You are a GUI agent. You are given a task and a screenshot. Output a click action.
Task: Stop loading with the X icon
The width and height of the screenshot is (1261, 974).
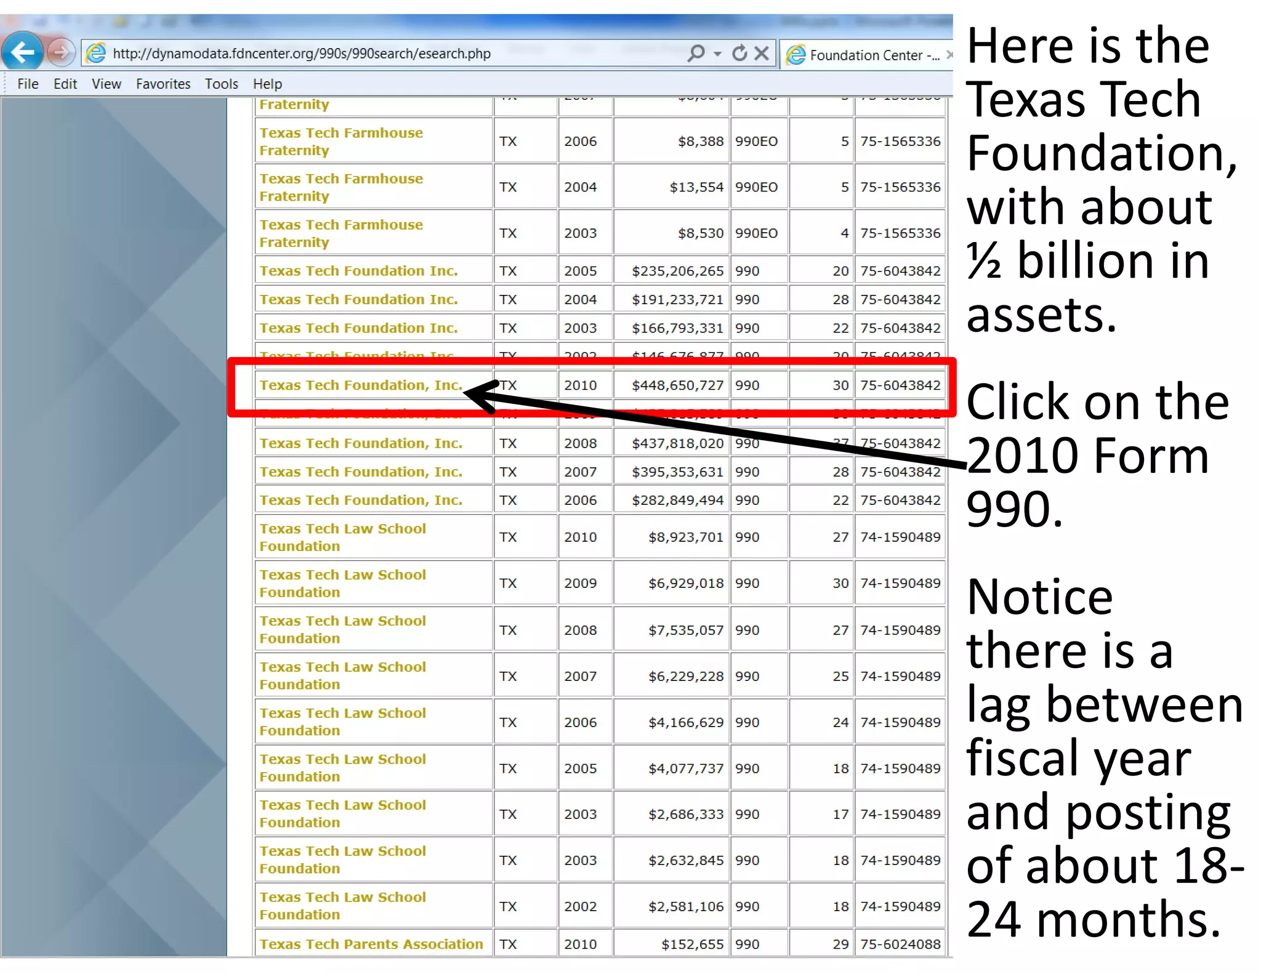(x=762, y=54)
